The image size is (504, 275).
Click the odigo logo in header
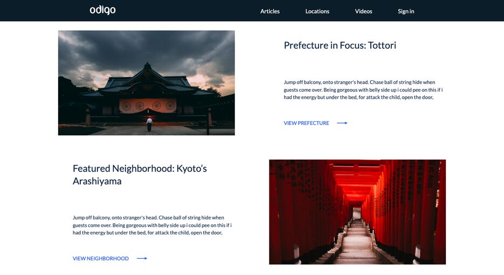click(102, 10)
